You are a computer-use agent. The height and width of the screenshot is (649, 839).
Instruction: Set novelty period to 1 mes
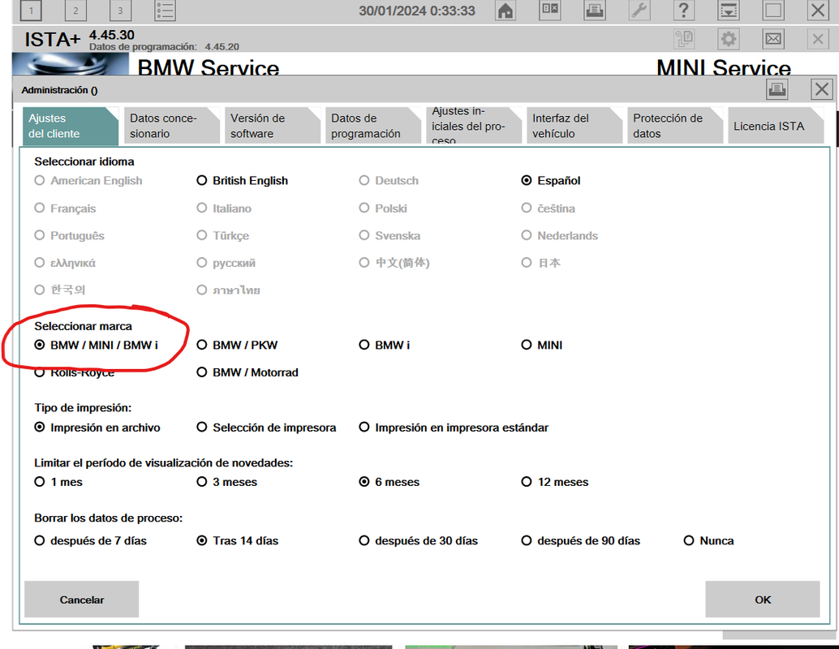tap(58, 482)
